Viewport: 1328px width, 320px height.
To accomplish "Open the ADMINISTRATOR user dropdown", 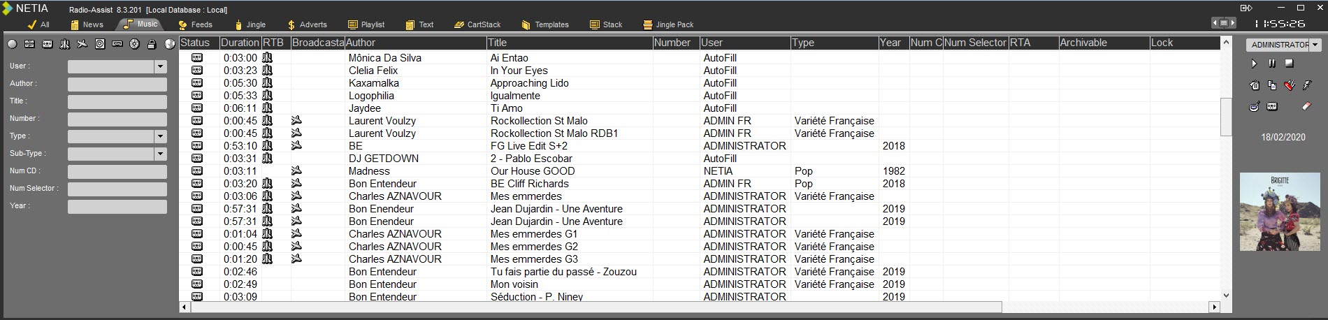I will [1315, 45].
